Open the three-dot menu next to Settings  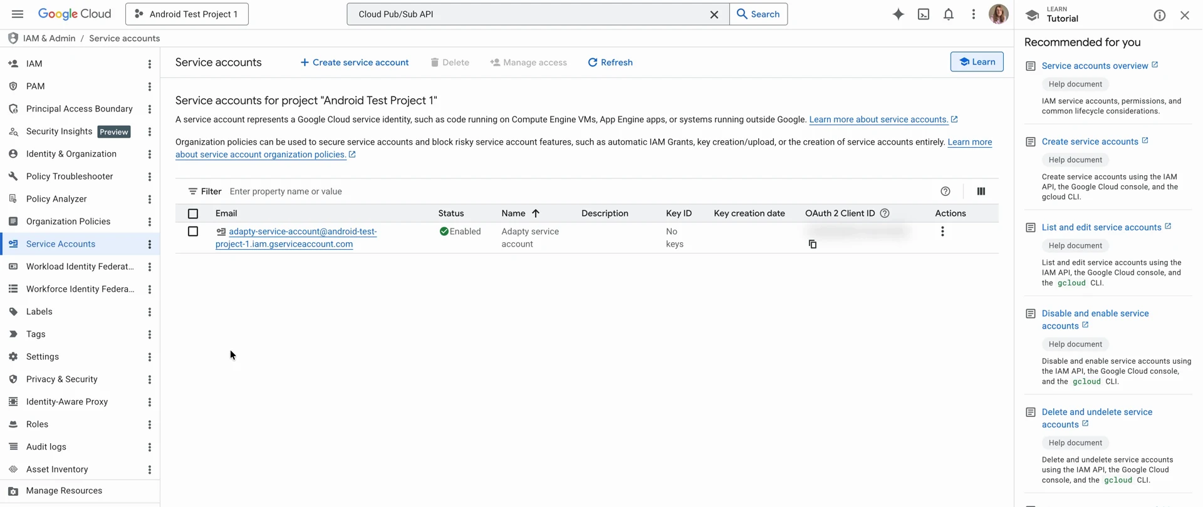coord(149,357)
